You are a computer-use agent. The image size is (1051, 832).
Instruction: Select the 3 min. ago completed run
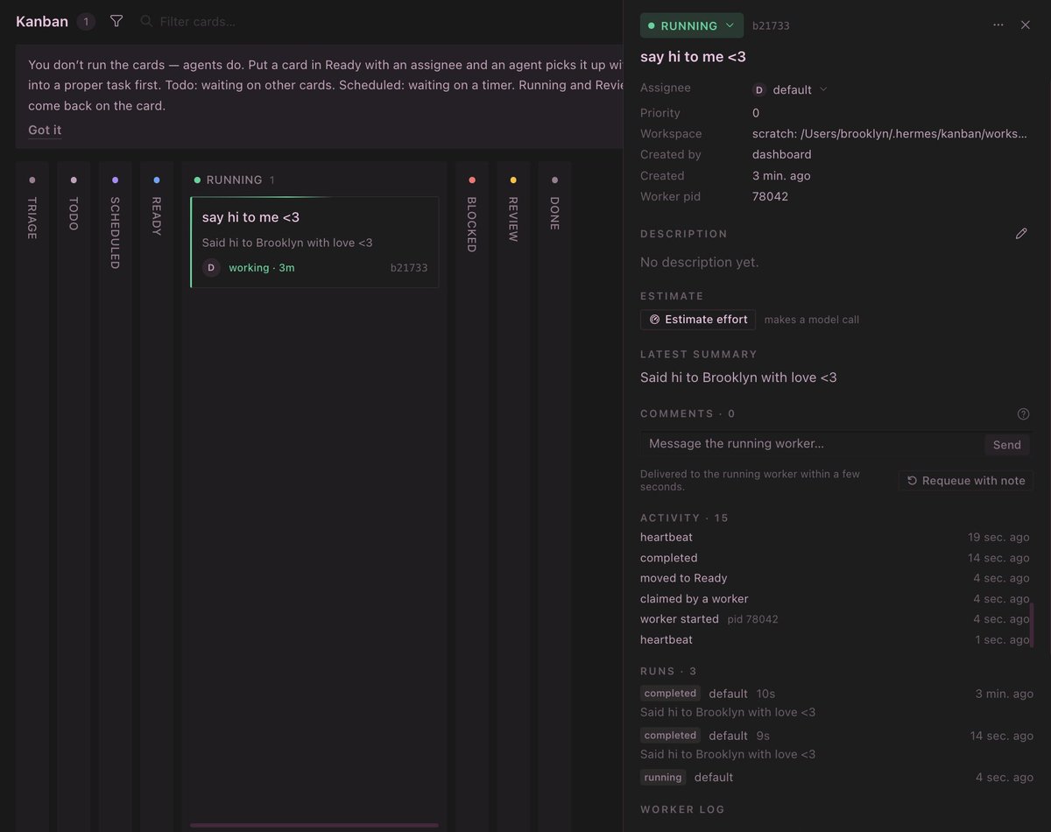(x=836, y=702)
